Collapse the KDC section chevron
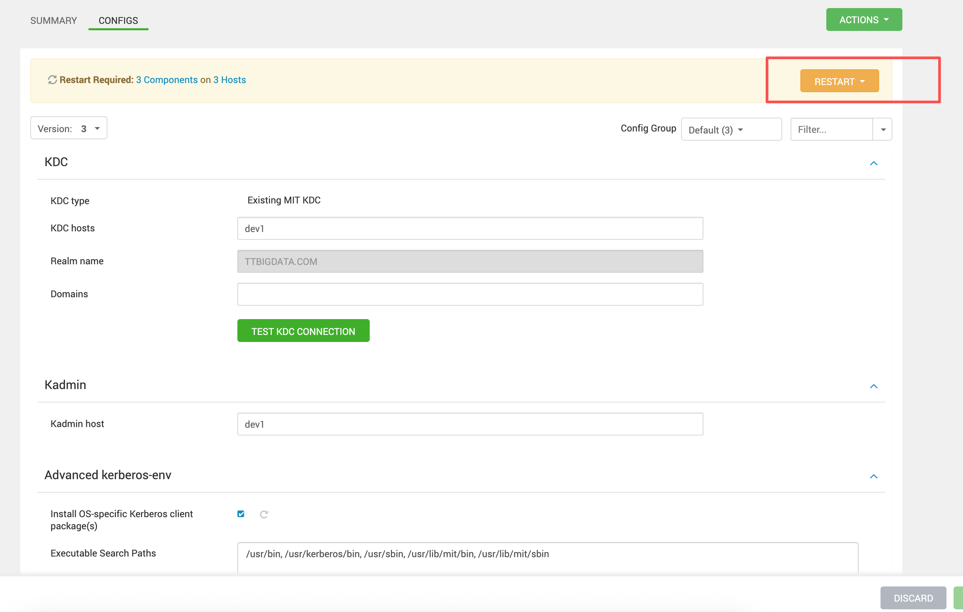The height and width of the screenshot is (612, 963). click(873, 163)
